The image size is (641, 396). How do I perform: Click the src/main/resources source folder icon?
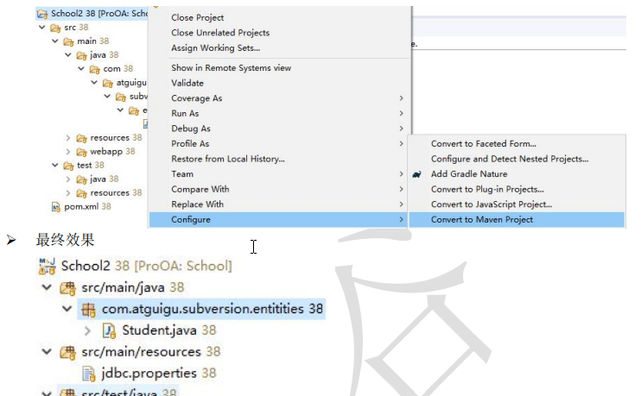(67, 352)
